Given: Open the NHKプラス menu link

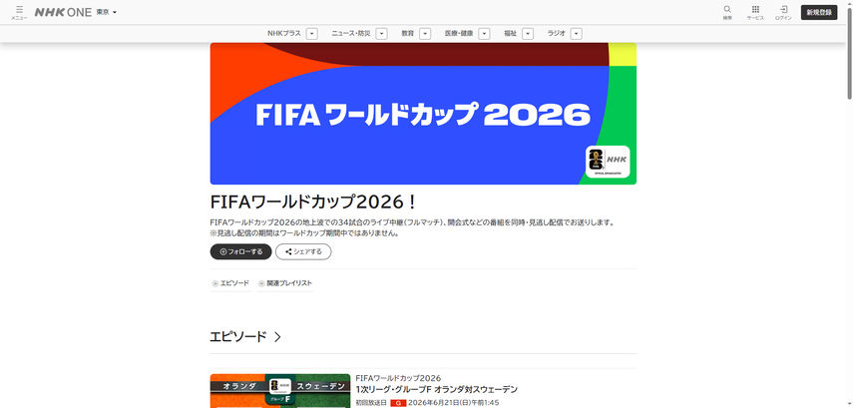Looking at the screenshot, I should [x=284, y=34].
